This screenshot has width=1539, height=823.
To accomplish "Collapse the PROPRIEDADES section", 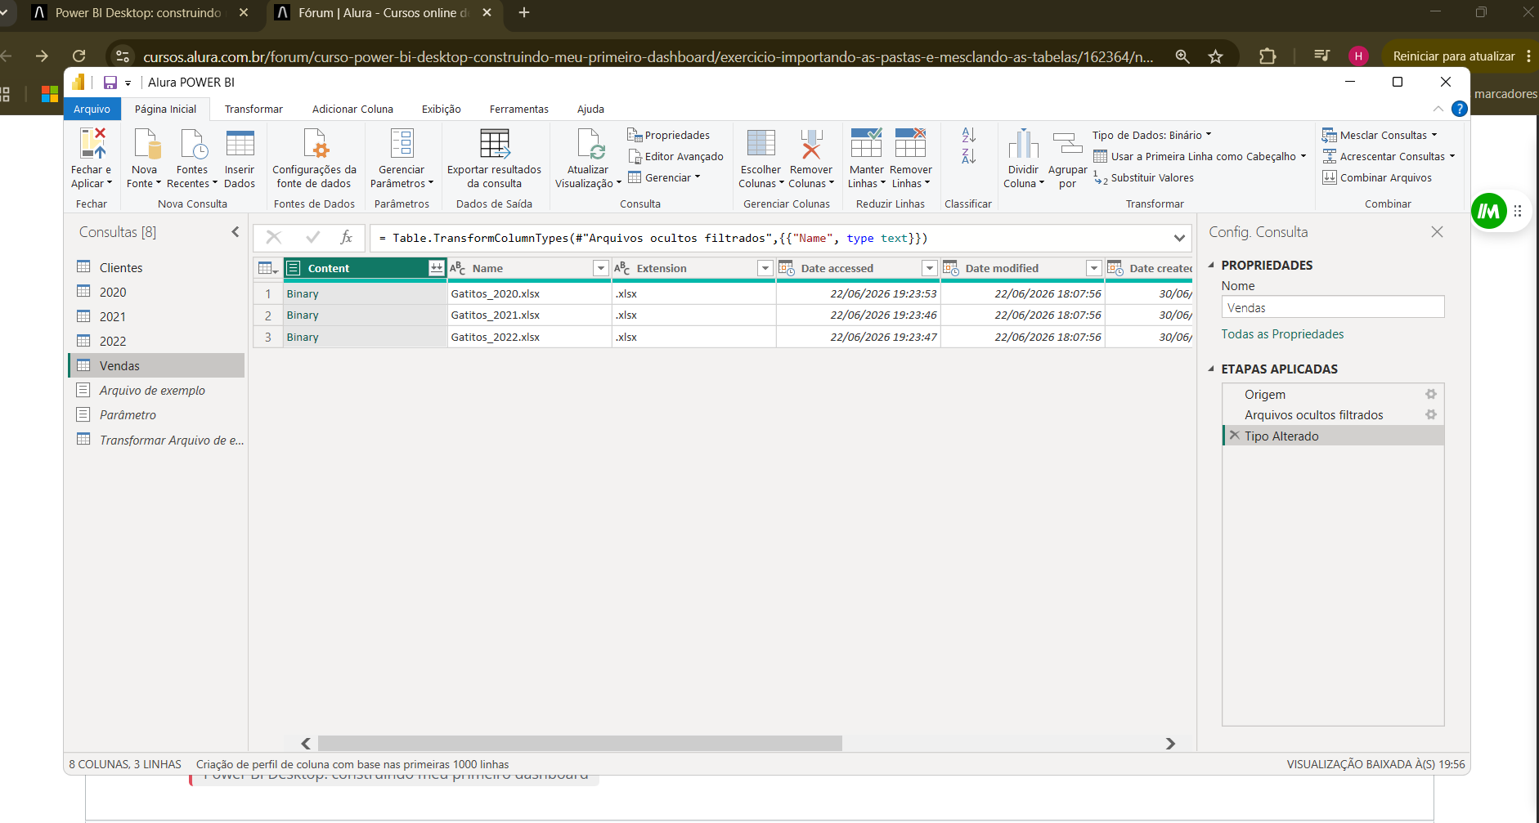I will coord(1211,265).
